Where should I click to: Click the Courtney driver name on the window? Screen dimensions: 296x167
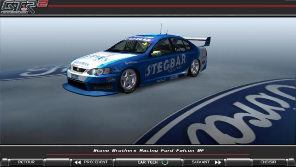point(180,50)
